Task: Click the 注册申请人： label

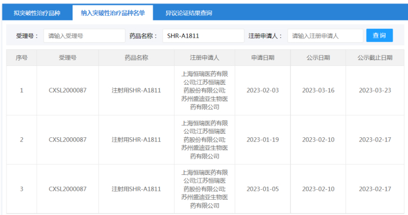Action: (265, 36)
